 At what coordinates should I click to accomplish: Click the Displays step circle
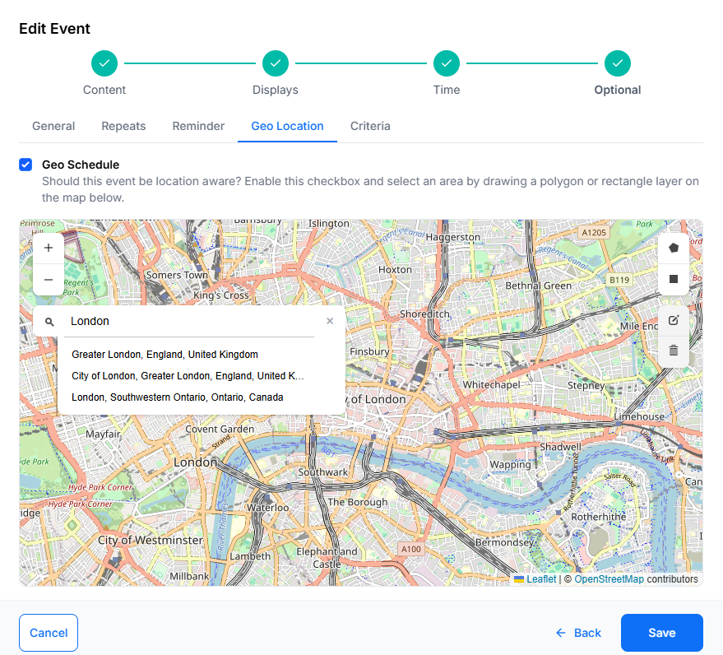[276, 63]
